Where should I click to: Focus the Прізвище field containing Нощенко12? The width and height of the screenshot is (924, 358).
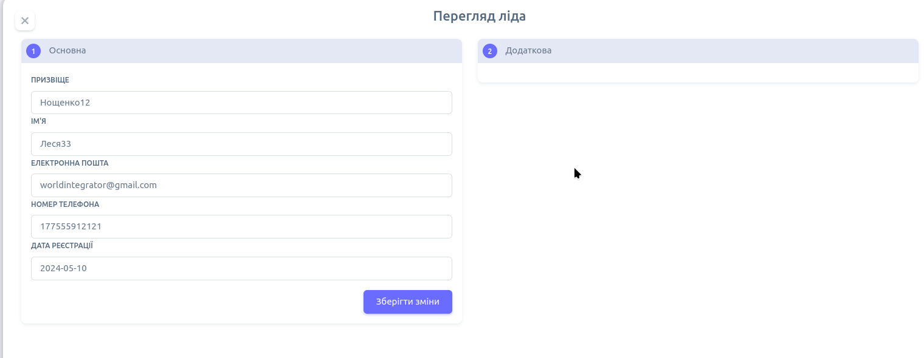[x=241, y=103]
